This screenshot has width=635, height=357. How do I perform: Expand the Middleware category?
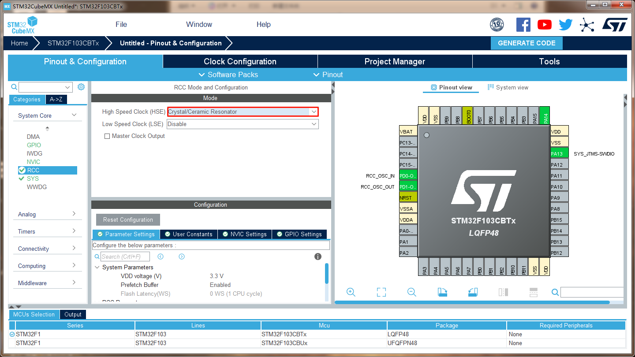tap(74, 283)
